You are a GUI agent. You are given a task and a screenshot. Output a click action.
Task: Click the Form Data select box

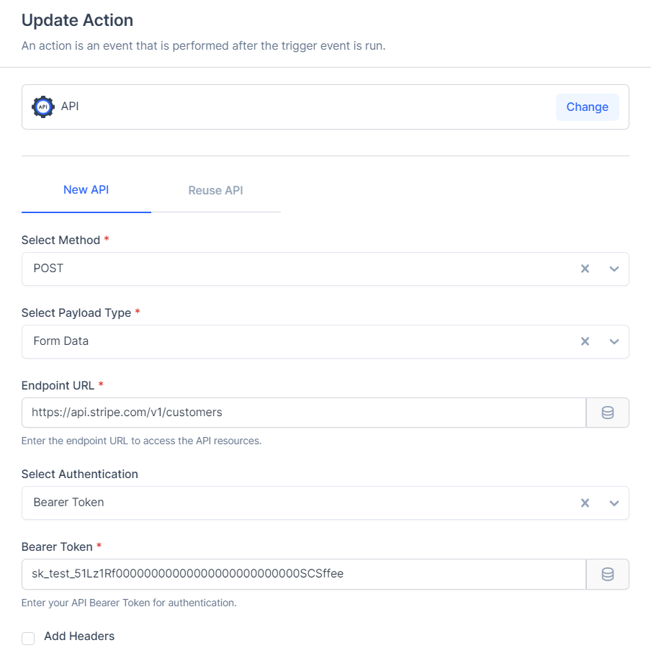click(x=288, y=341)
